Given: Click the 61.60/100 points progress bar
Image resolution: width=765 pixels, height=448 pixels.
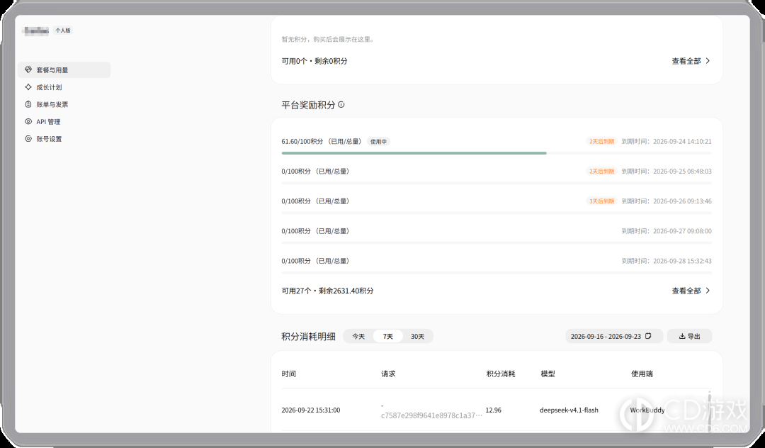Looking at the screenshot, I should click(x=496, y=153).
